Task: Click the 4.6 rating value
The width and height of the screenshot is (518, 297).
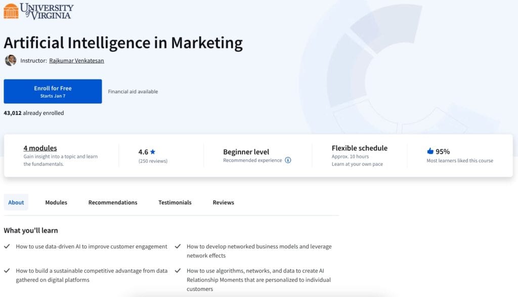Action: (143, 152)
